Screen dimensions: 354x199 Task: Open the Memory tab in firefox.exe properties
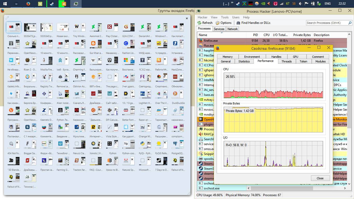pos(228,57)
